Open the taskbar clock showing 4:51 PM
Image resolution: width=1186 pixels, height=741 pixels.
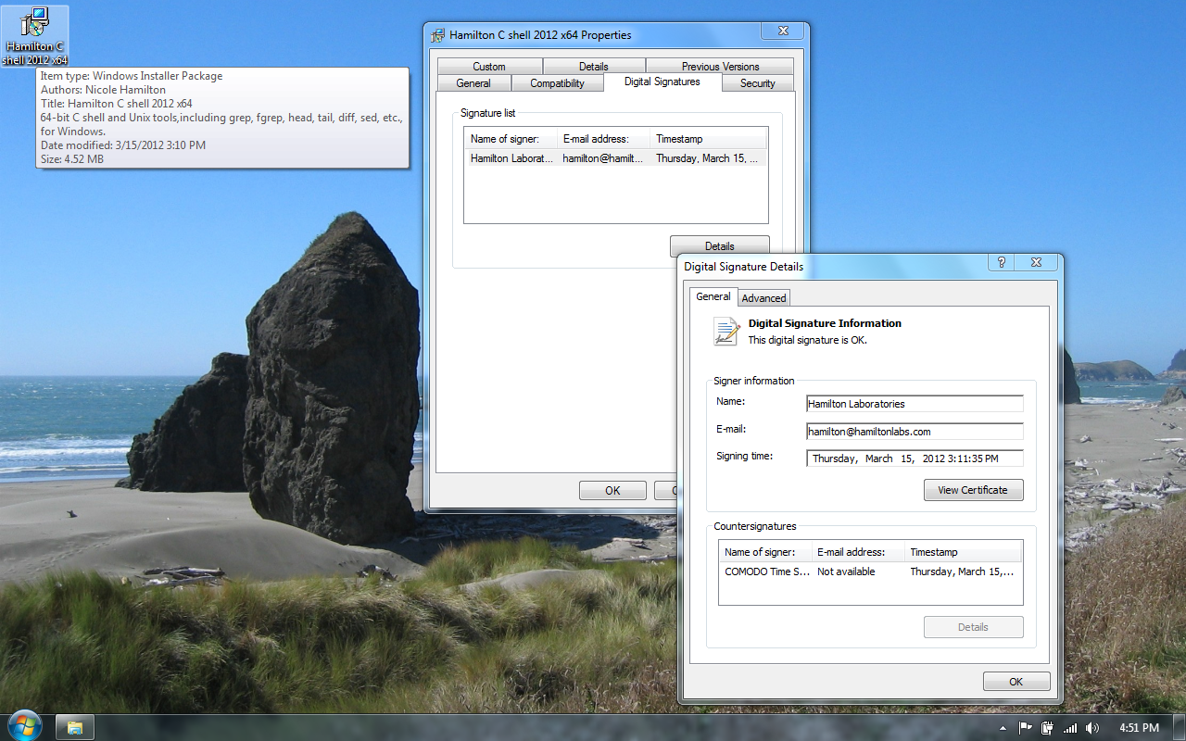tap(1139, 728)
